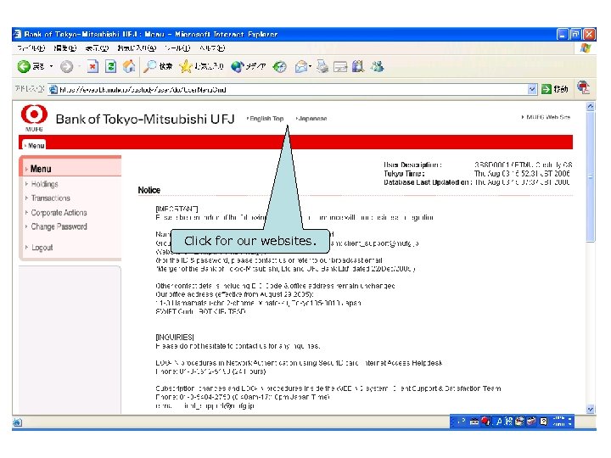This screenshot has width=611, height=458.
Task: Switch to the Japanese site link
Action: [x=311, y=119]
